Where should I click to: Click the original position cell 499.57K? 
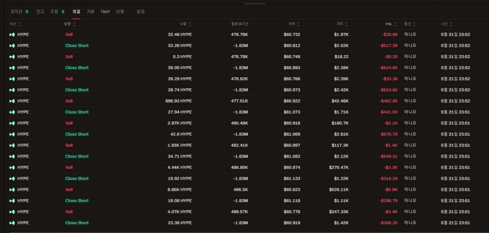[x=240, y=212]
